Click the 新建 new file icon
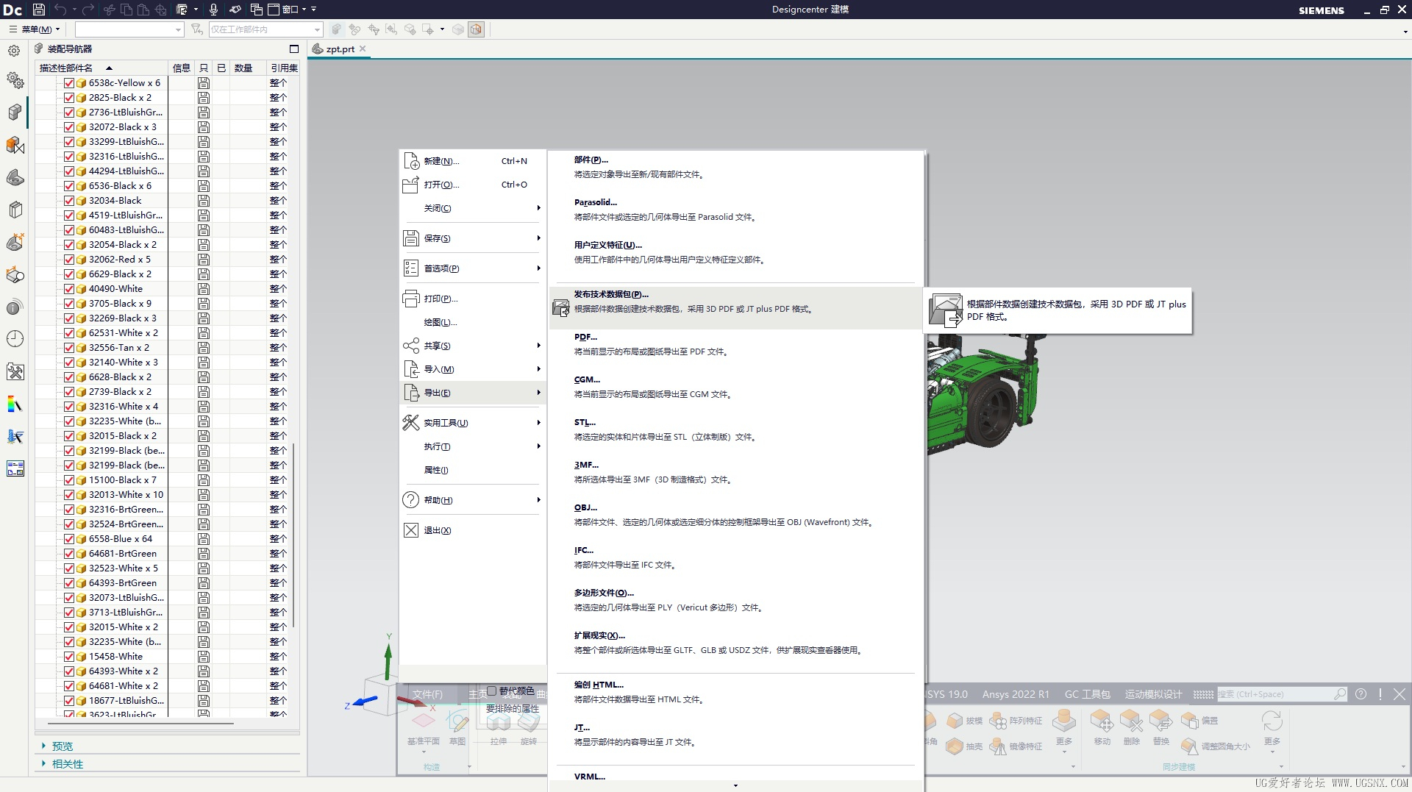Viewport: 1412px width, 792px height. tap(411, 161)
